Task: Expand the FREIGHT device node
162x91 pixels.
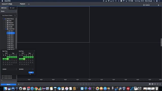Action: (x=4, y=23)
